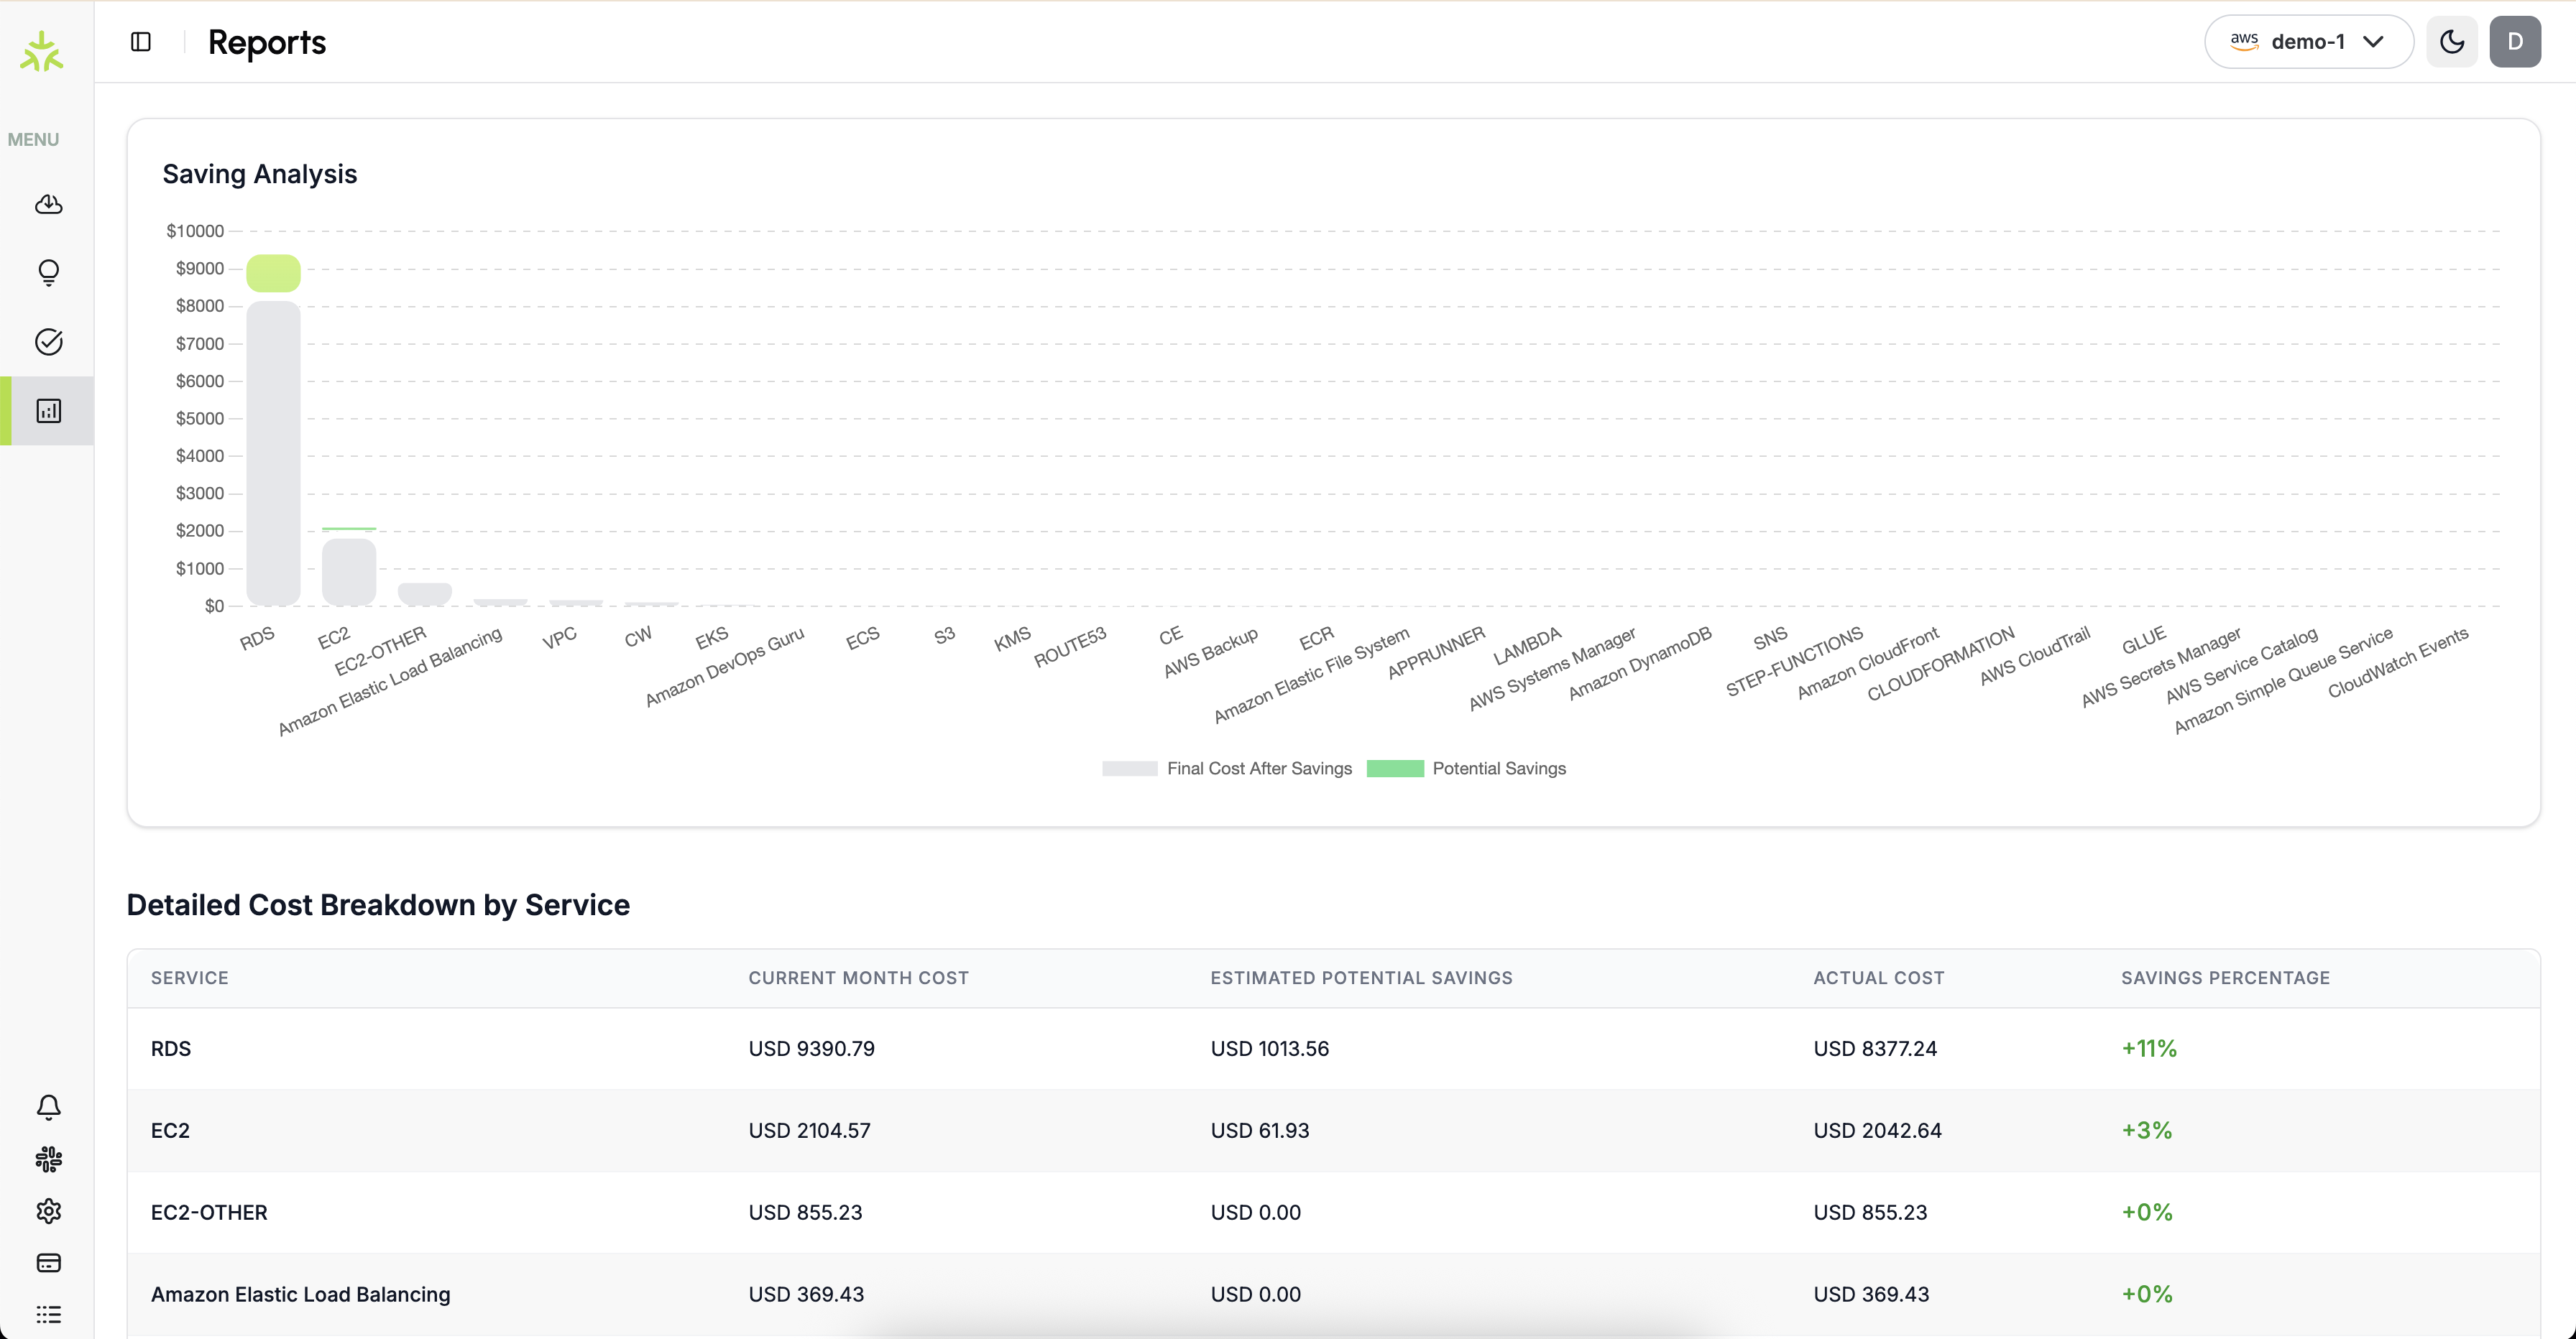The height and width of the screenshot is (1339, 2576).
Task: Click the Current Month Cost column header
Action: point(858,978)
